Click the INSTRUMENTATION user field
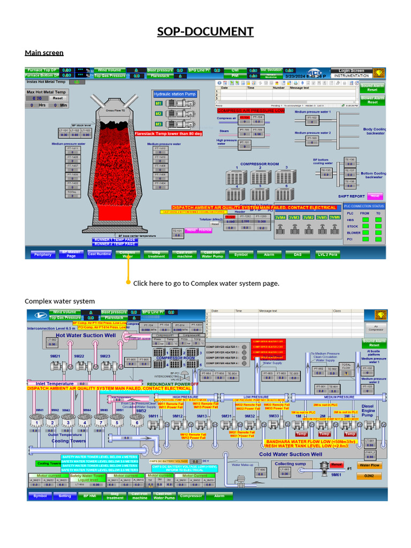Image resolution: width=411 pixels, height=548 pixels. point(351,75)
